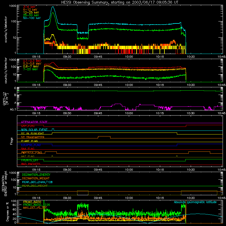Select the cyan "50-100 keV" legend label
This screenshot has height=226, width=226.
32,18
